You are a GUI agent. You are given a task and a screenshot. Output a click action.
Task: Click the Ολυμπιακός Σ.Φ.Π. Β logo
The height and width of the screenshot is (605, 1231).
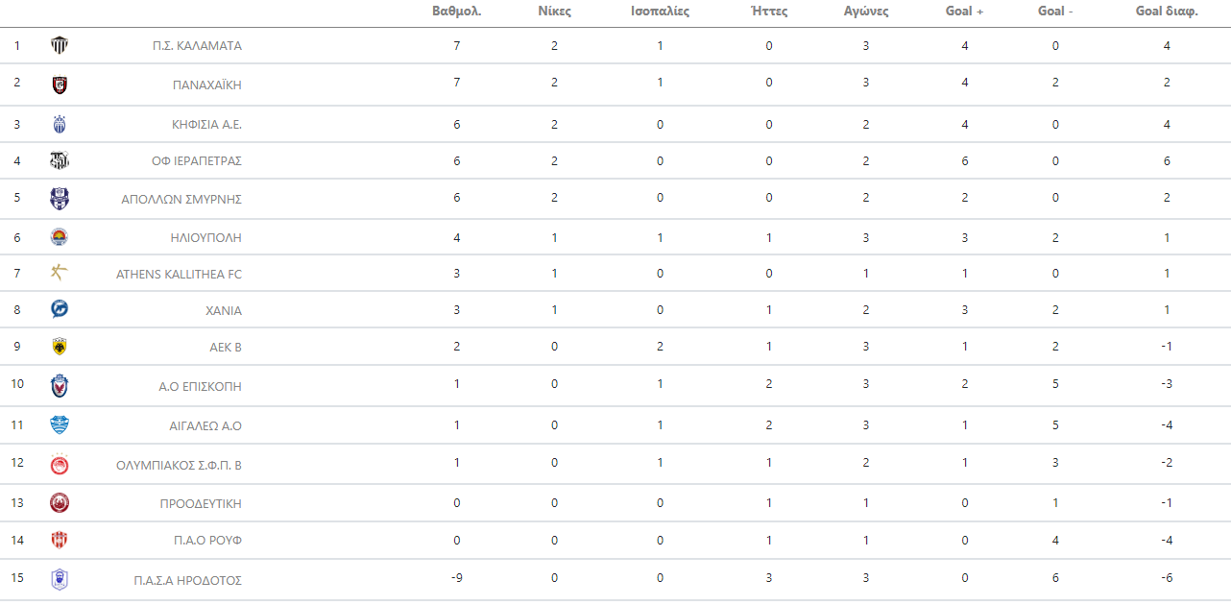click(60, 465)
